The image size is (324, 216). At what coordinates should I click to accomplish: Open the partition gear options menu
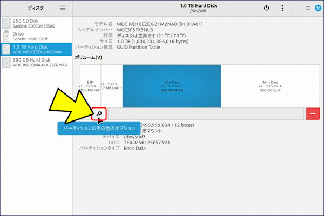pos(99,113)
